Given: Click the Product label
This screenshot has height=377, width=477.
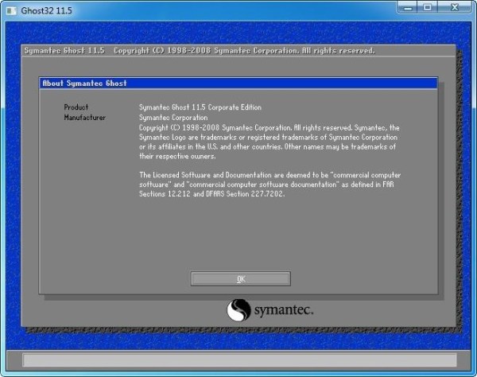Looking at the screenshot, I should point(76,107).
